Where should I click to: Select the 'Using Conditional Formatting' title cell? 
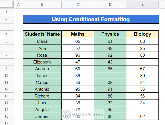pyautogui.click(x=91, y=20)
